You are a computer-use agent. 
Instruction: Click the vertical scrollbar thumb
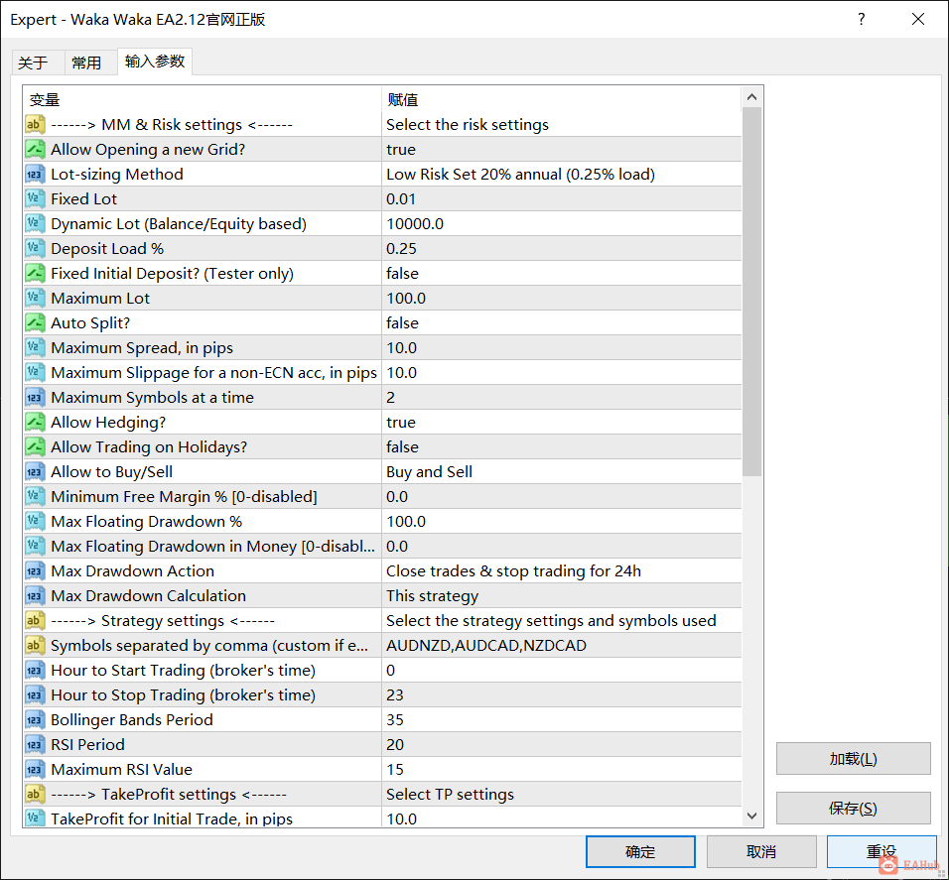(x=751, y=292)
